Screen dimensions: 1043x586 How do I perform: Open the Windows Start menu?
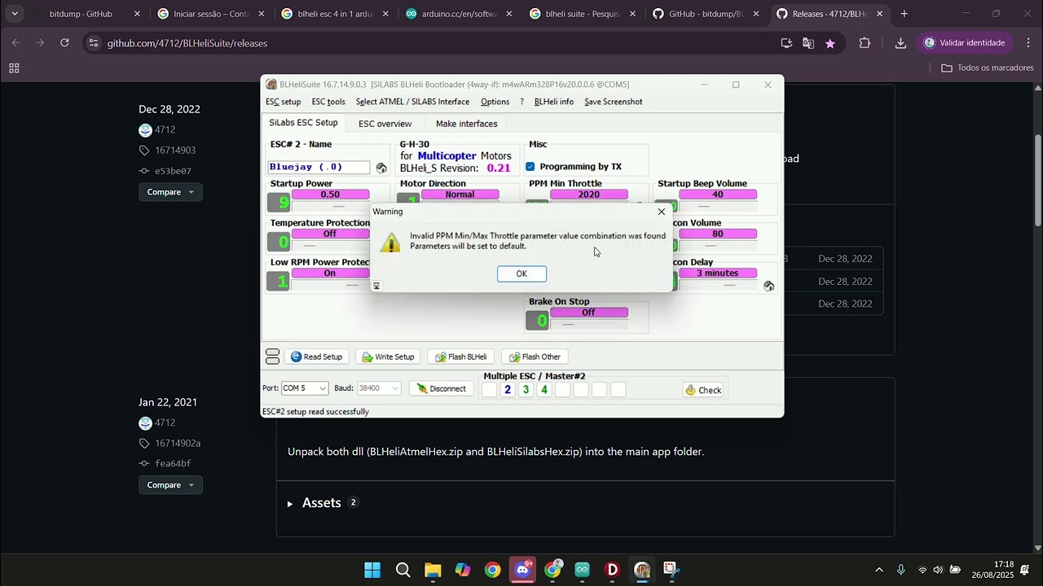[372, 570]
